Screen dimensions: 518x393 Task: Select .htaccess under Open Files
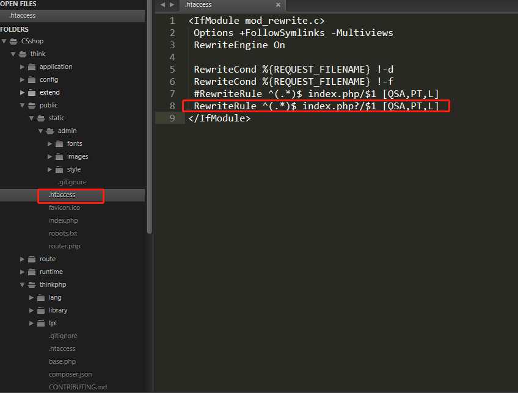72,15
